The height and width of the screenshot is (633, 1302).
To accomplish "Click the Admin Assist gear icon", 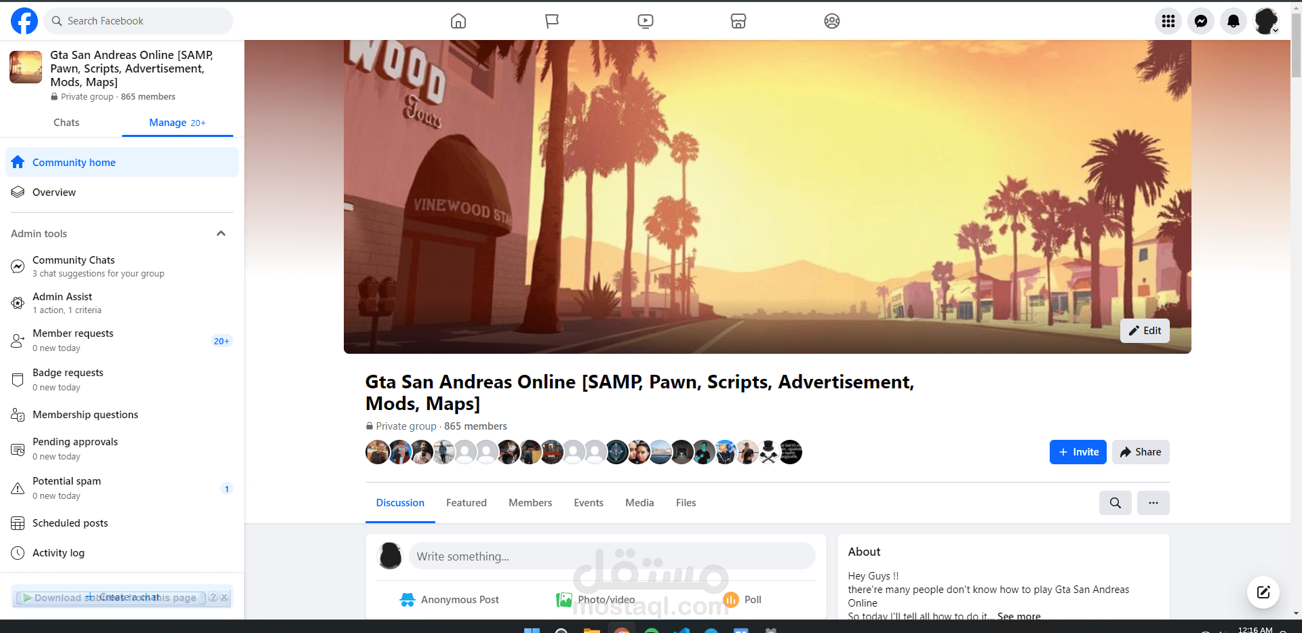I will [18, 303].
